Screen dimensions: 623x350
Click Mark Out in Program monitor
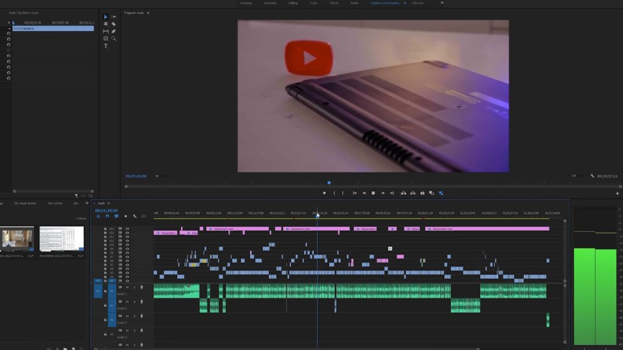pyautogui.click(x=343, y=193)
